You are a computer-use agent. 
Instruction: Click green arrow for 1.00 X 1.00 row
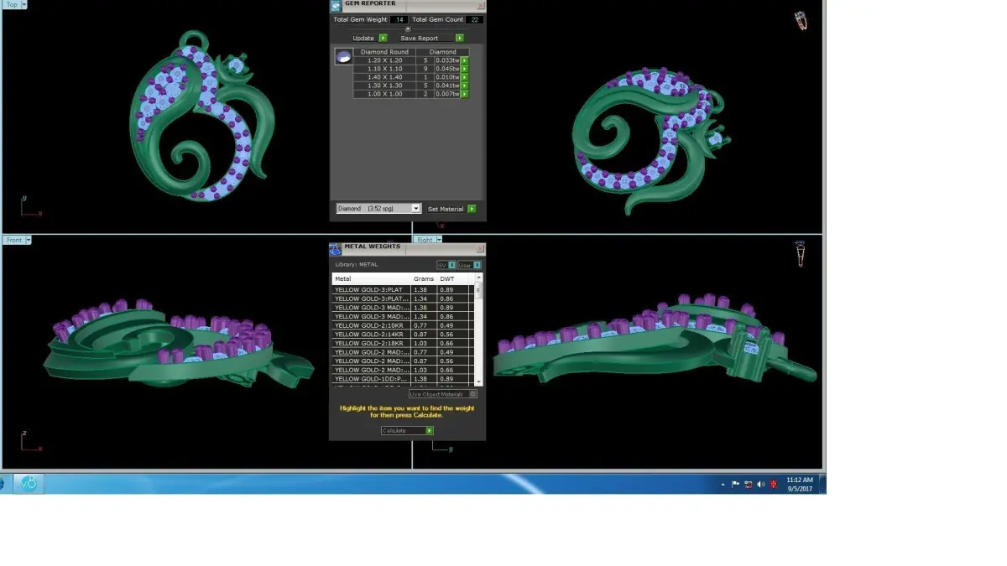click(x=465, y=94)
